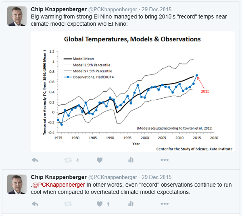Image resolution: width=242 pixels, height=216 pixels.
Task: View analytics of the second tweet
Action: pos(131,204)
